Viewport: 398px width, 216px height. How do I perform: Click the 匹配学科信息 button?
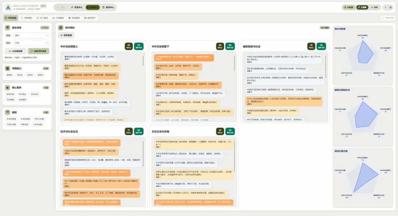pyautogui.click(x=39, y=51)
